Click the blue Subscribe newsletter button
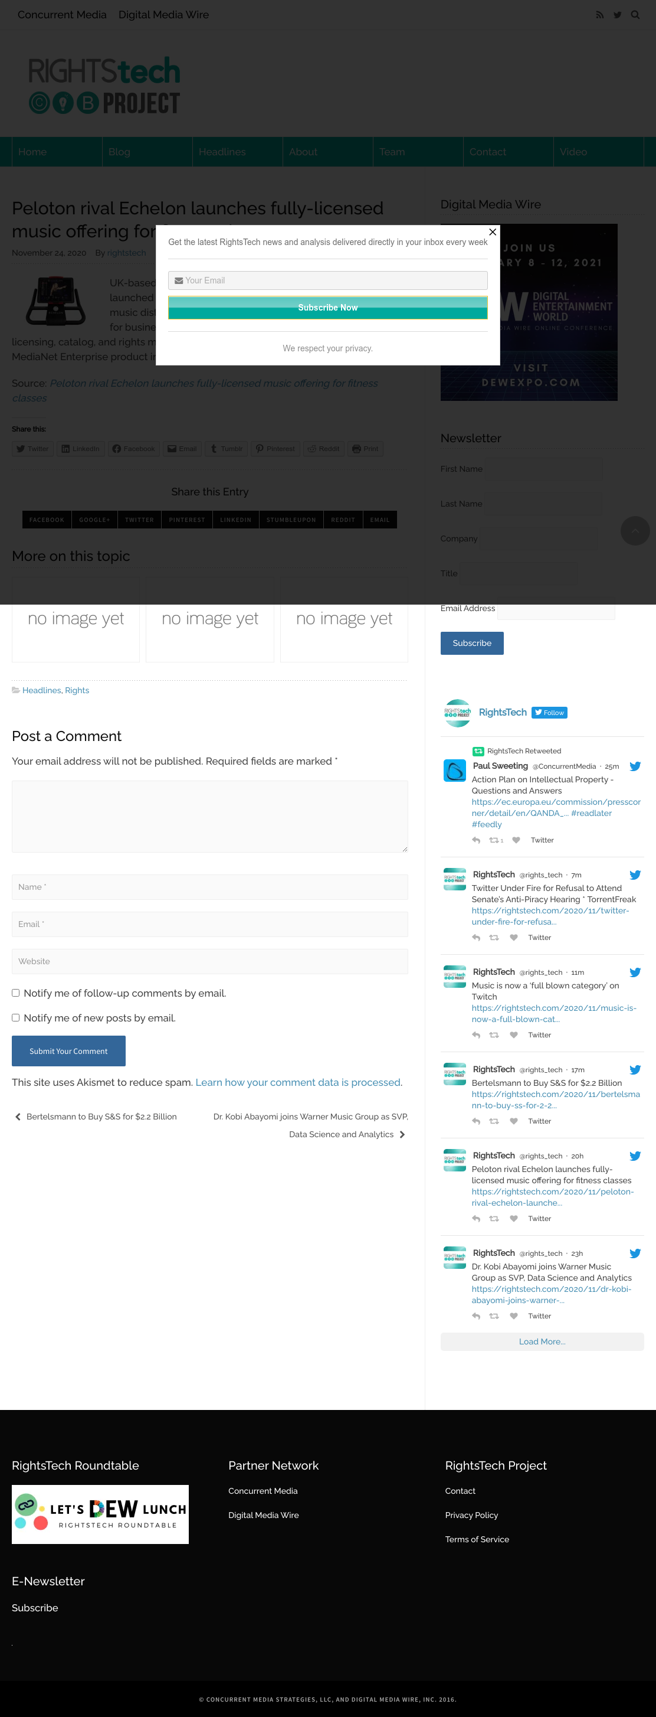656x1717 pixels. (471, 643)
